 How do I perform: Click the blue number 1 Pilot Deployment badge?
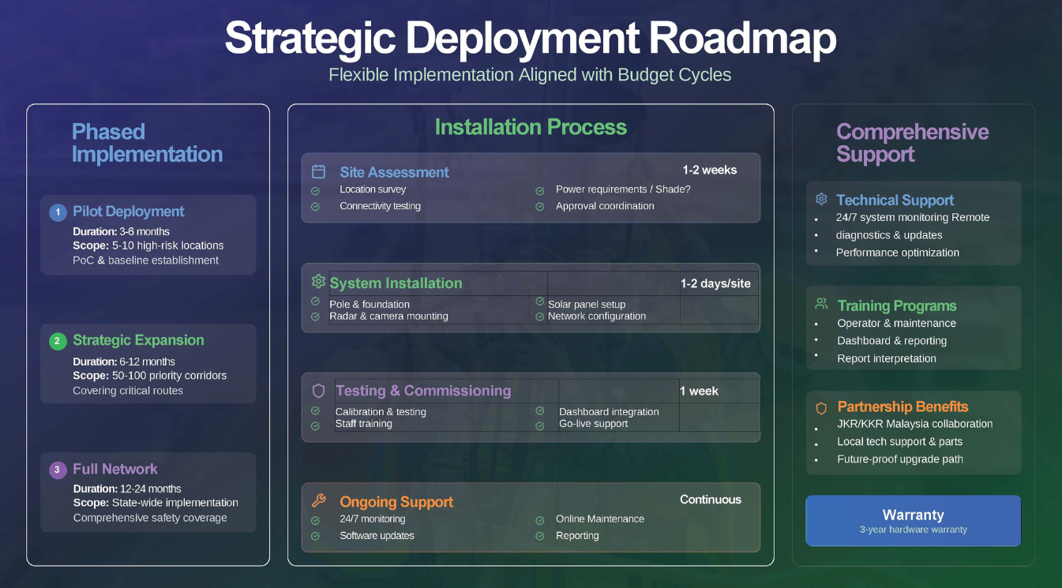click(x=58, y=212)
